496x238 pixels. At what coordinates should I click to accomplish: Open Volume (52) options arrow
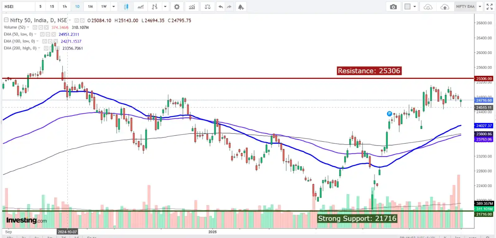(28, 27)
